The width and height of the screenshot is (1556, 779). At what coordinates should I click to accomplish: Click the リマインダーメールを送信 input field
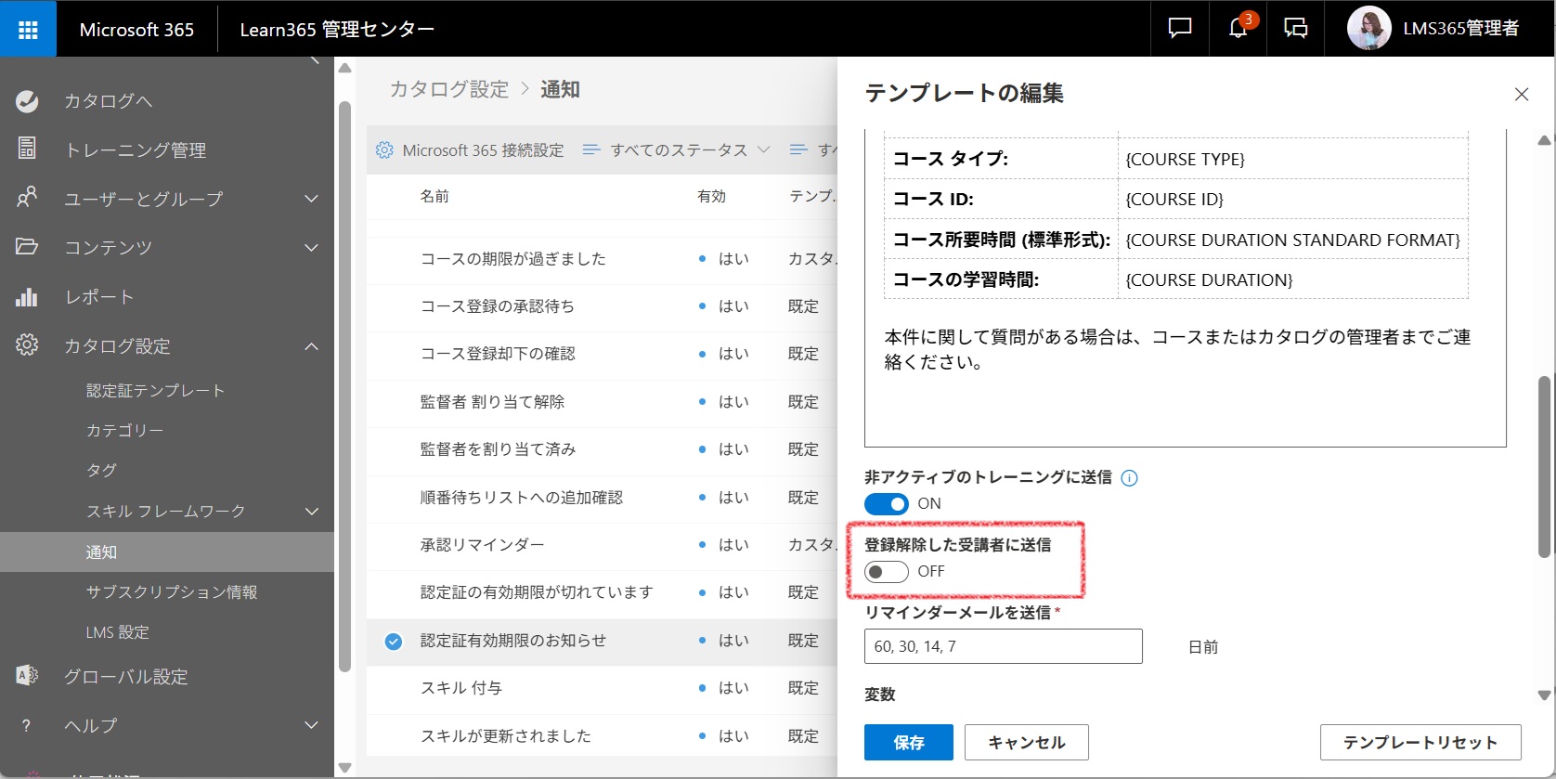1004,646
